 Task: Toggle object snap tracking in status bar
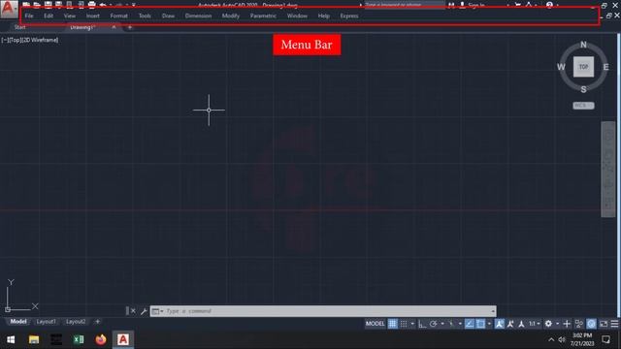tap(470, 324)
